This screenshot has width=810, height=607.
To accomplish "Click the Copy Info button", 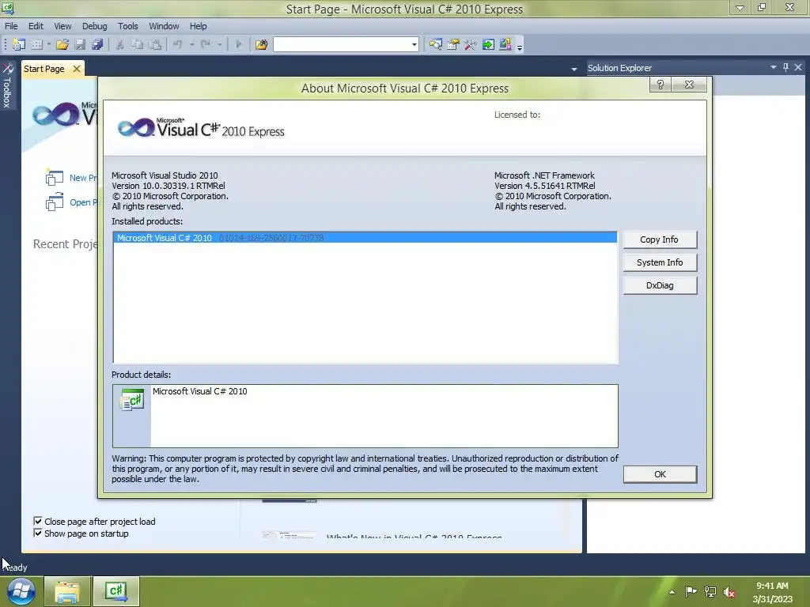I will (660, 239).
